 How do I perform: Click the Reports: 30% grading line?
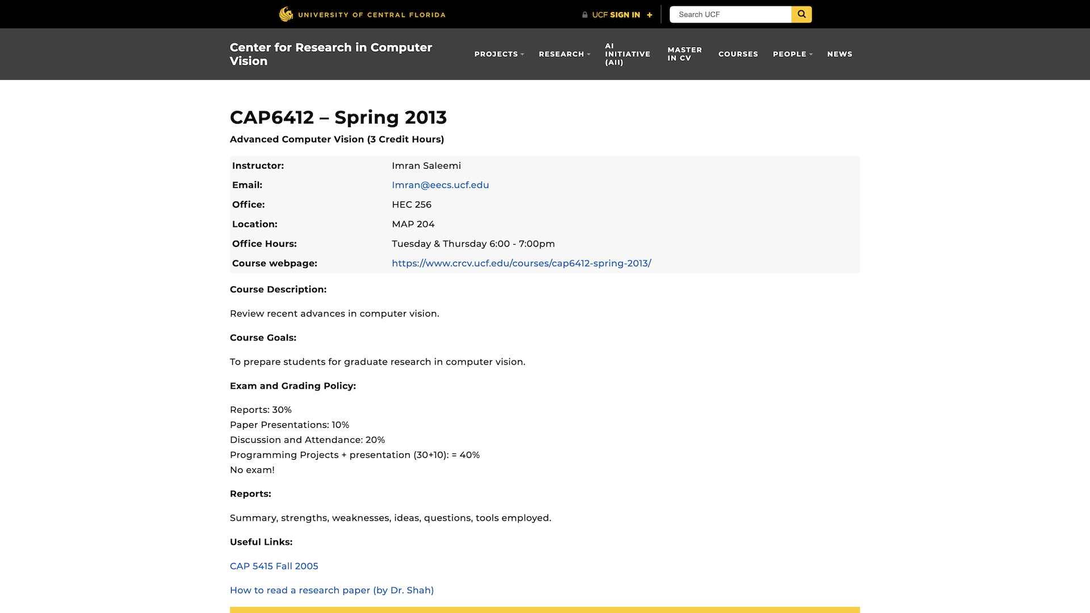(x=261, y=410)
